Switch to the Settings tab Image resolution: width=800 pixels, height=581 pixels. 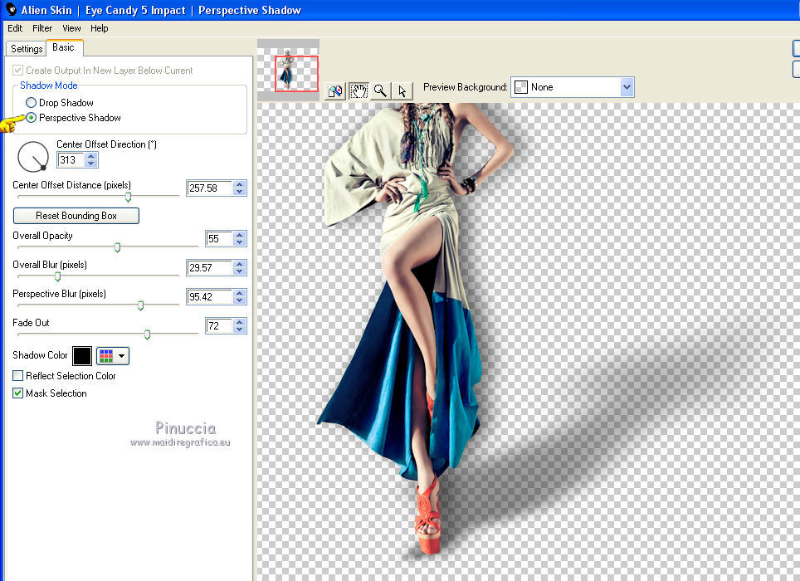[27, 49]
